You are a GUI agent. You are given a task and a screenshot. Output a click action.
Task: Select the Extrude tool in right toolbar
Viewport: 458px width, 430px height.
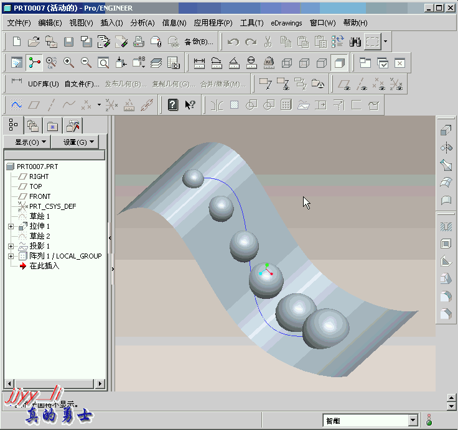(x=446, y=130)
